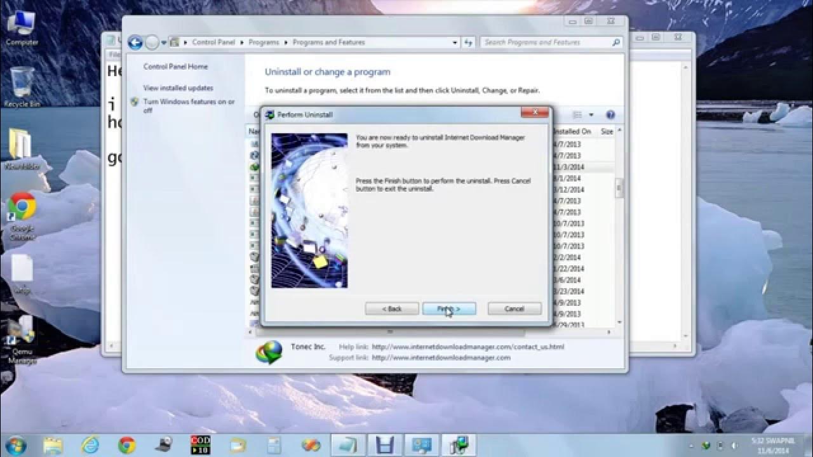Screen dimensions: 813x457
Task: Show hidden system tray icons
Action: (692, 445)
